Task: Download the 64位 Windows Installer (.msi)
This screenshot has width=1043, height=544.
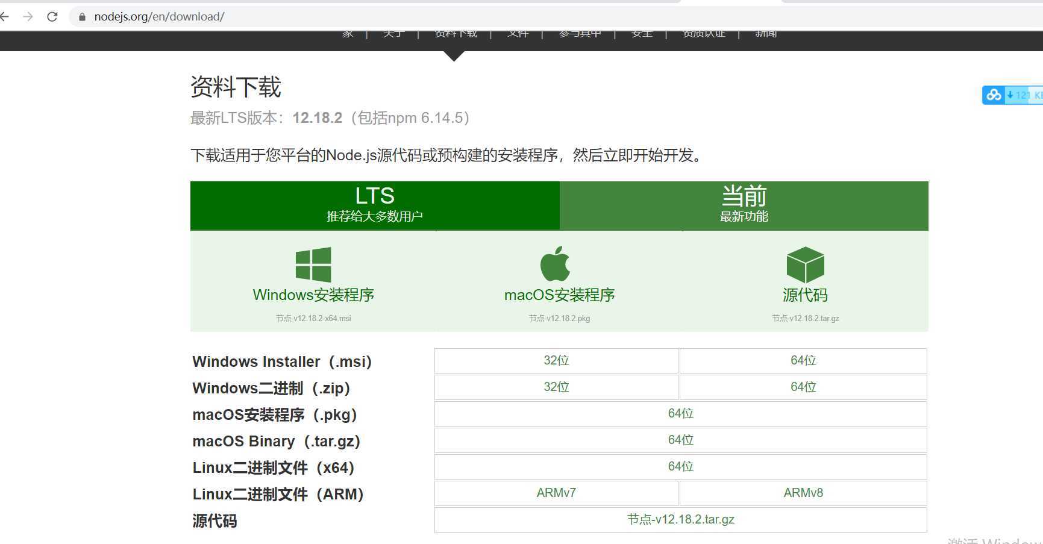Action: [x=803, y=360]
